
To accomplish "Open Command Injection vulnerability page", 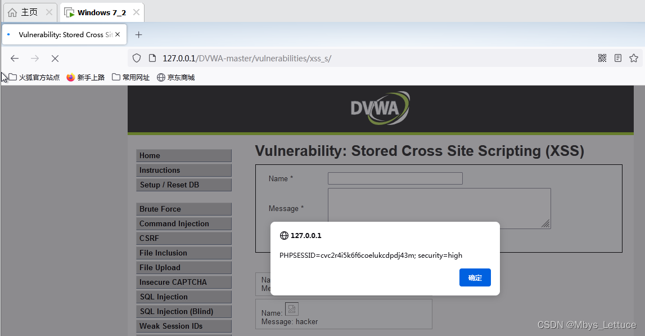I will 184,223.
